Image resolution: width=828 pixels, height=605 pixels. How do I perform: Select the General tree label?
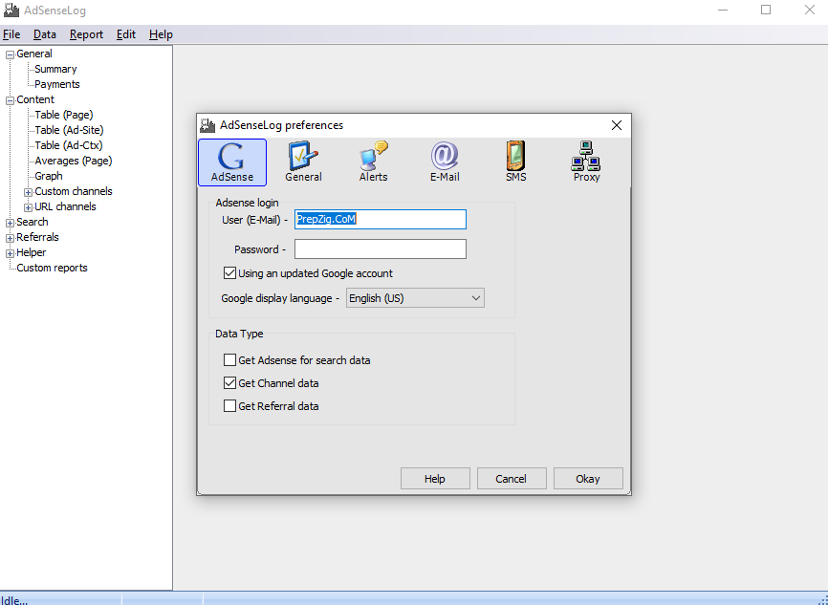34,54
